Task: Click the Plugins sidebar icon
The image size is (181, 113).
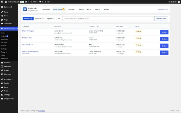Action: pos(2,83)
